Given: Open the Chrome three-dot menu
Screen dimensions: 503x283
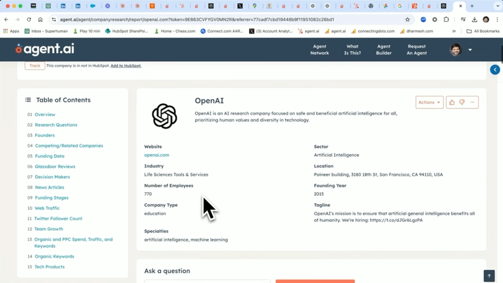Looking at the screenshot, I should 497,20.
